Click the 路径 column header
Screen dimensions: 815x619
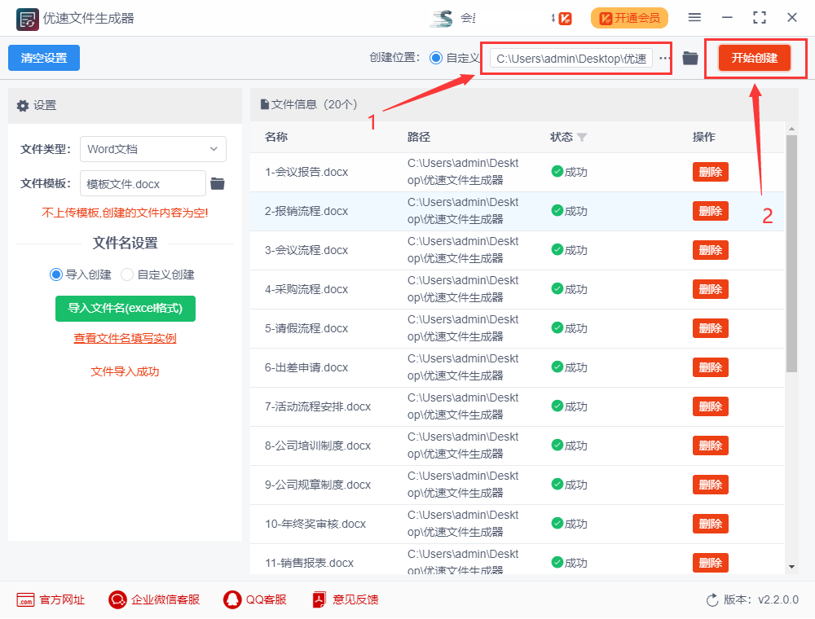coord(419,137)
